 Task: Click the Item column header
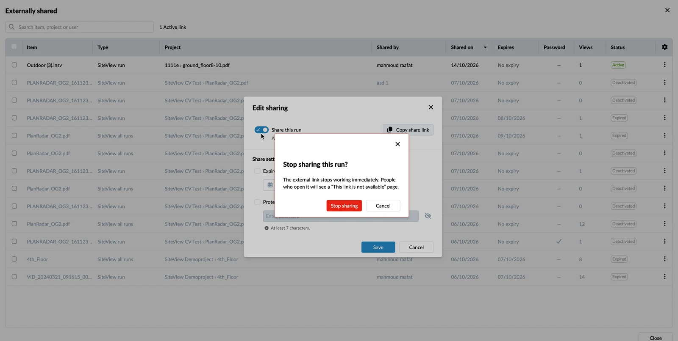coord(32,47)
